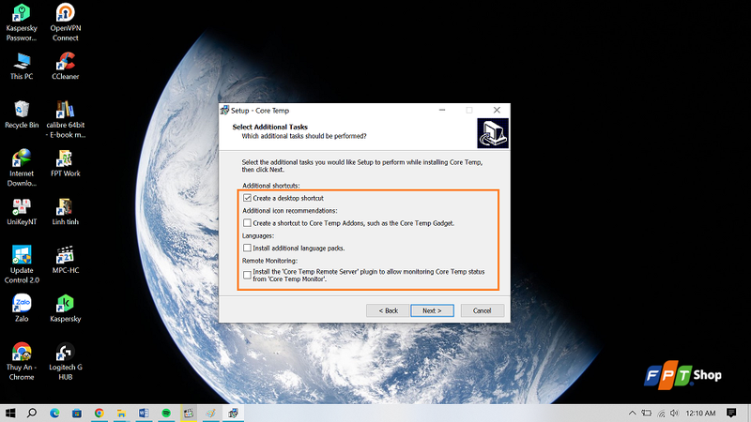Open Google Chrome from the taskbar
The height and width of the screenshot is (422, 751).
coord(100,413)
